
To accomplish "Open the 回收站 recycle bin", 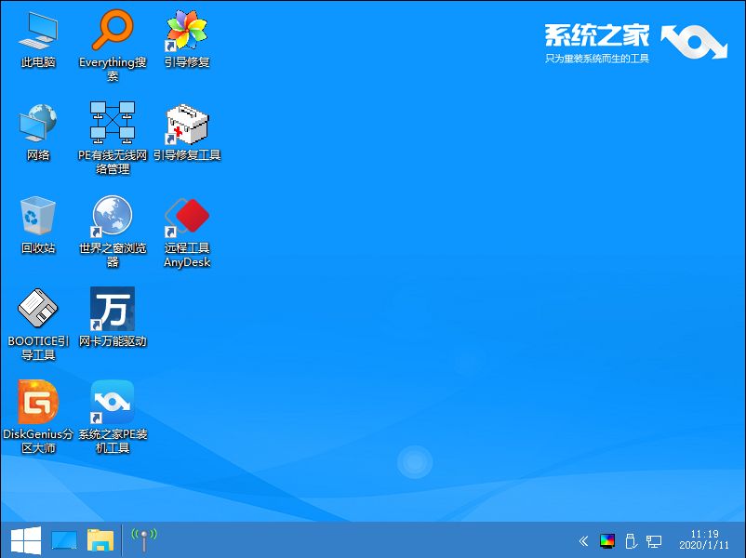I will 37,217.
